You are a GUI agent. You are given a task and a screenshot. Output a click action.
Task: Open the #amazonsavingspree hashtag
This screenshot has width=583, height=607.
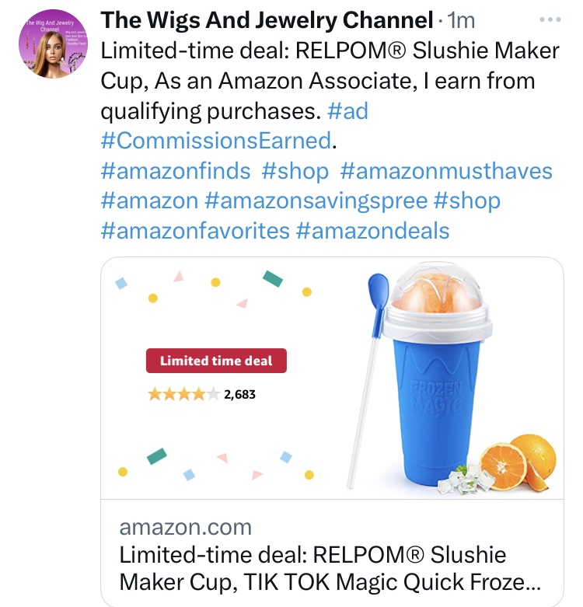pos(316,201)
